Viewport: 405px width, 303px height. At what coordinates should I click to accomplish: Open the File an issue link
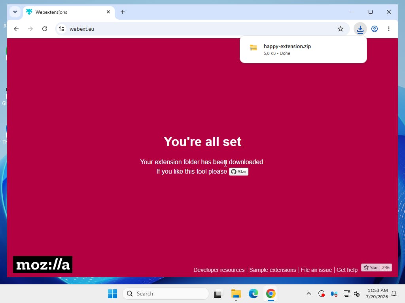point(316,270)
